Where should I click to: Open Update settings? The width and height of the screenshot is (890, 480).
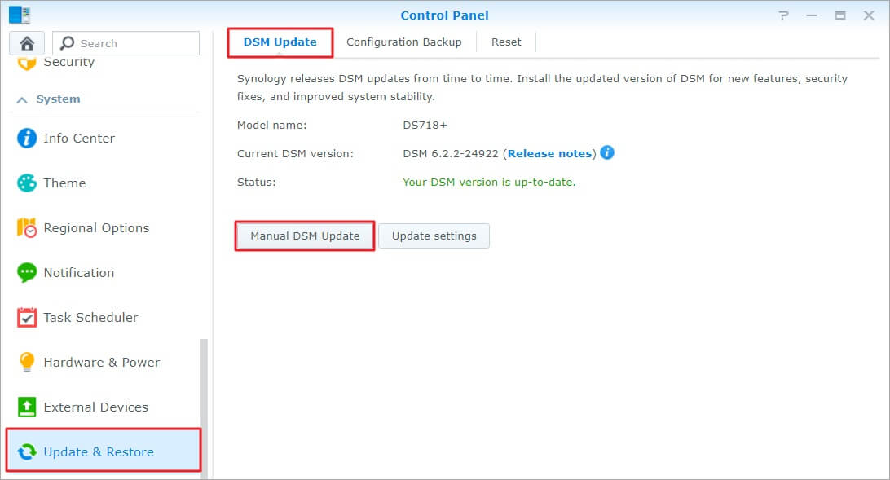click(x=434, y=236)
